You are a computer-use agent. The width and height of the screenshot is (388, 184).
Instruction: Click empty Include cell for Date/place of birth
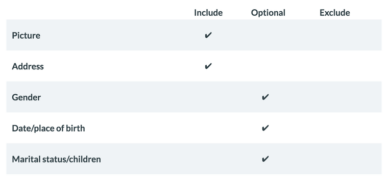coord(208,128)
